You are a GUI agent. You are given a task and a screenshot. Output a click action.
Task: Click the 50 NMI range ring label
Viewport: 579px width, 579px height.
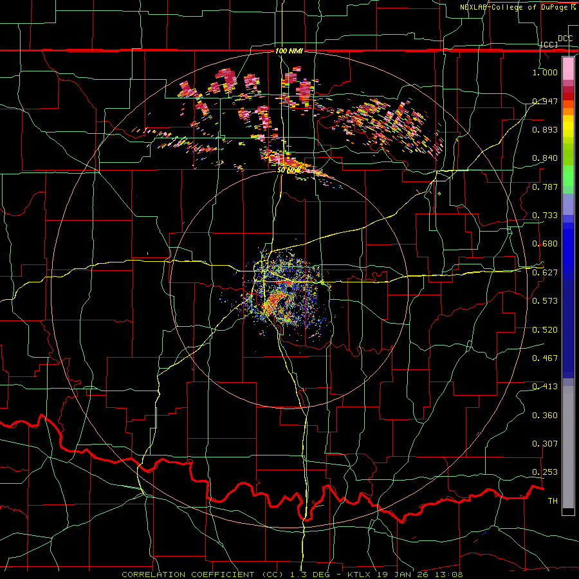click(289, 170)
